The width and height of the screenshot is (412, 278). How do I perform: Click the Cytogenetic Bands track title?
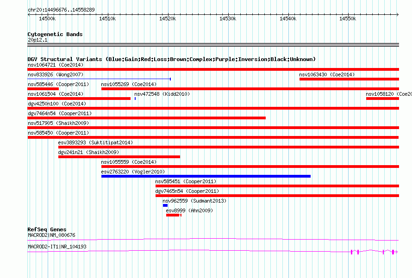(x=55, y=34)
